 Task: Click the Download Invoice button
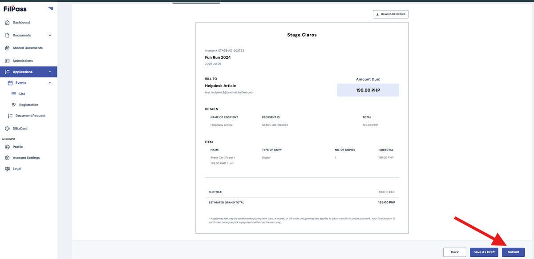tap(390, 14)
